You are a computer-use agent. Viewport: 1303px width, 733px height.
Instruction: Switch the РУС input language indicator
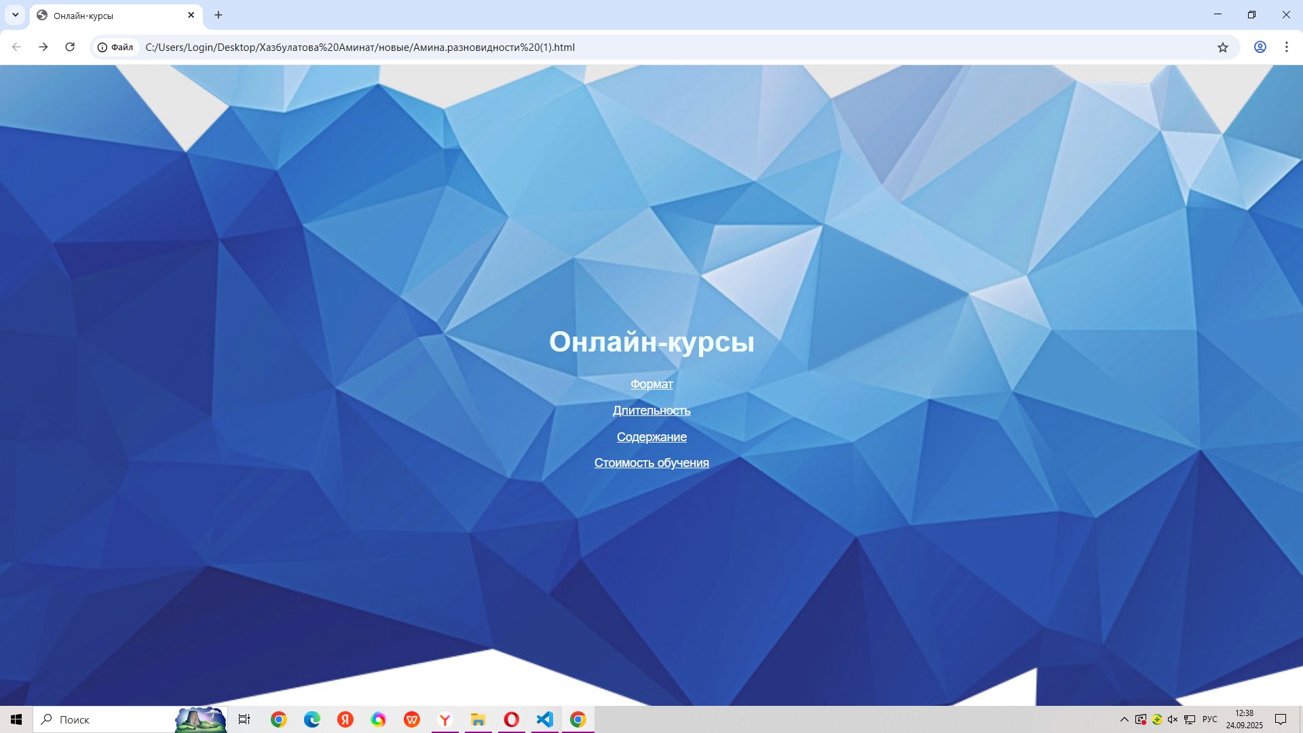[x=1209, y=719]
